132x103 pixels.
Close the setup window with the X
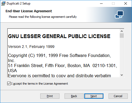tap(126, 3)
